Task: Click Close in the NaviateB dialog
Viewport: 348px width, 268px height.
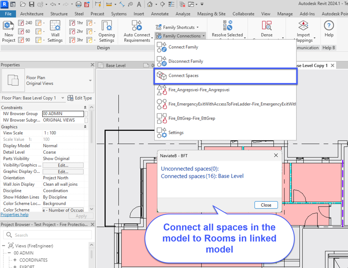Action: coord(266,205)
